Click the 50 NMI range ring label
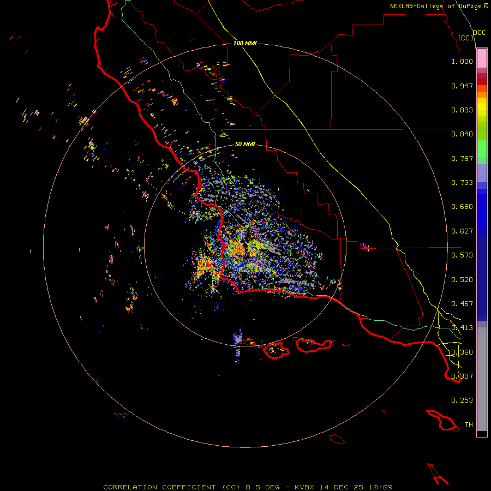This screenshot has width=491, height=491. tap(245, 144)
